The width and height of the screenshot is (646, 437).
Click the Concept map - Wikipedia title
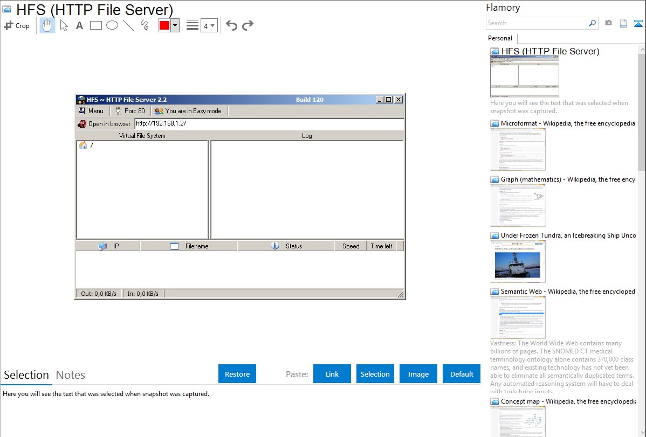568,401
